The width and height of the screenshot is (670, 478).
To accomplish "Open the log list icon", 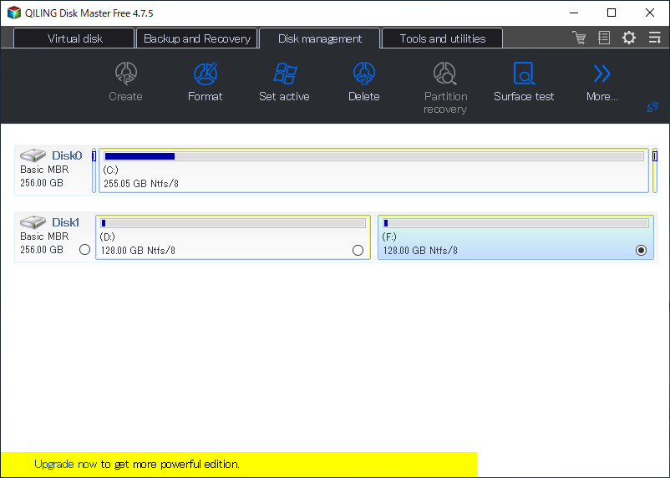I will pos(604,38).
